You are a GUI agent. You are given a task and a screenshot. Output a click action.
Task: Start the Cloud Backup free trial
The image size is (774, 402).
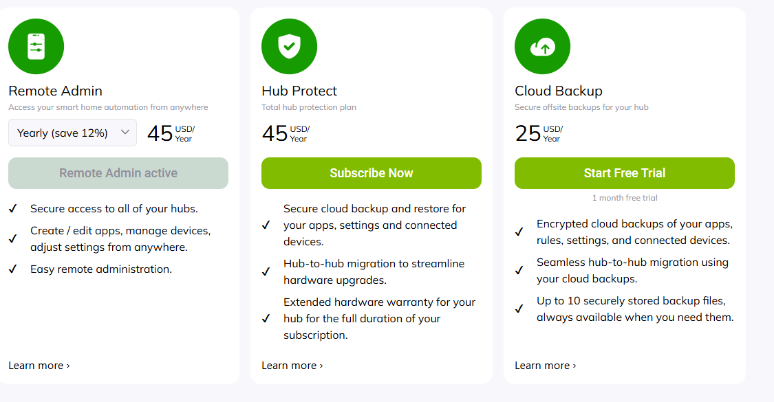coord(624,173)
